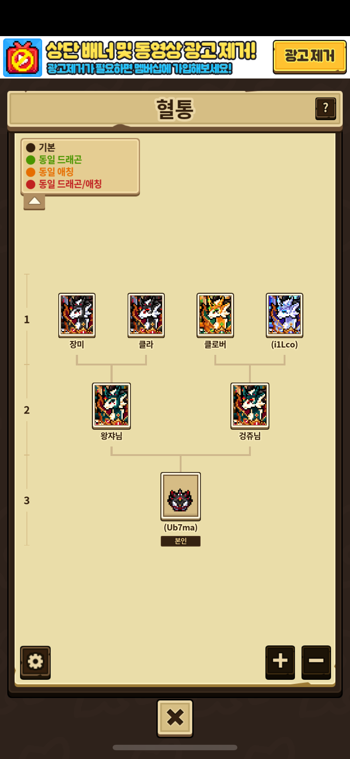Click the ad banner headline text

coord(151,51)
